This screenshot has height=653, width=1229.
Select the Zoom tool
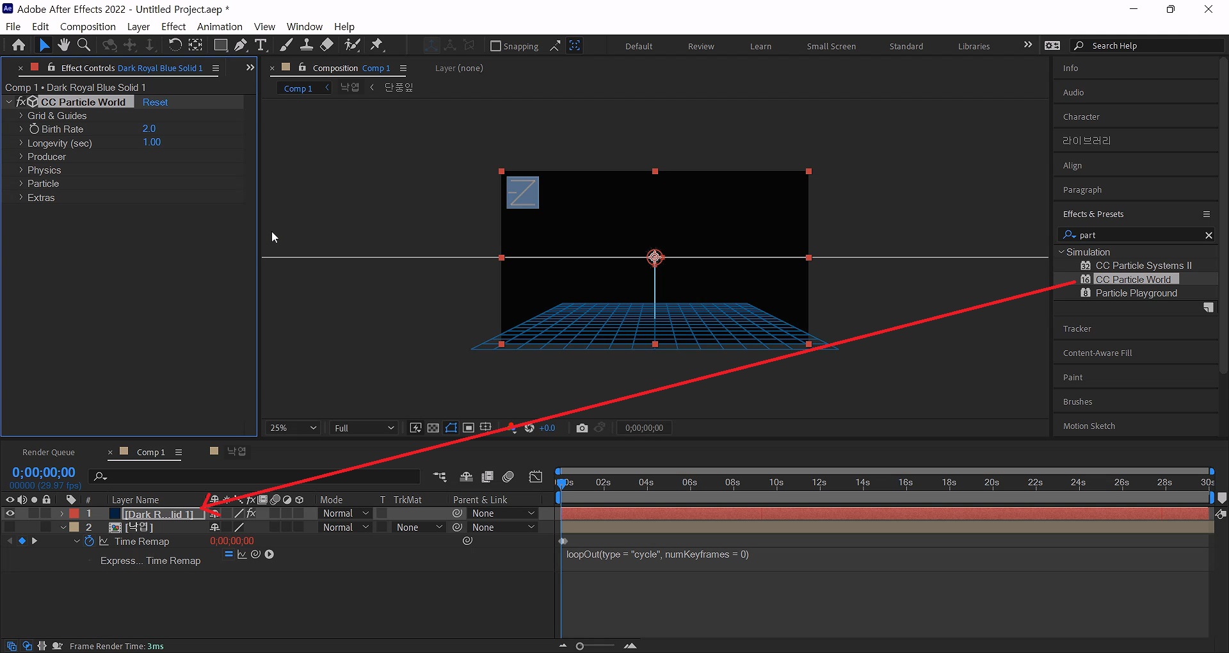point(84,45)
